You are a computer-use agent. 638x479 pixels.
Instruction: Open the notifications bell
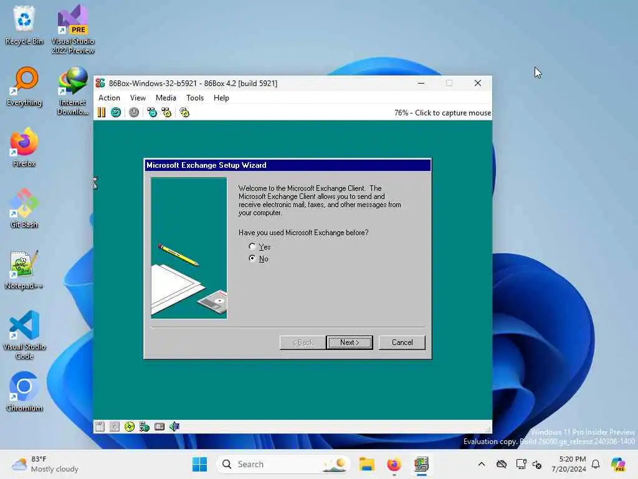coord(596,464)
